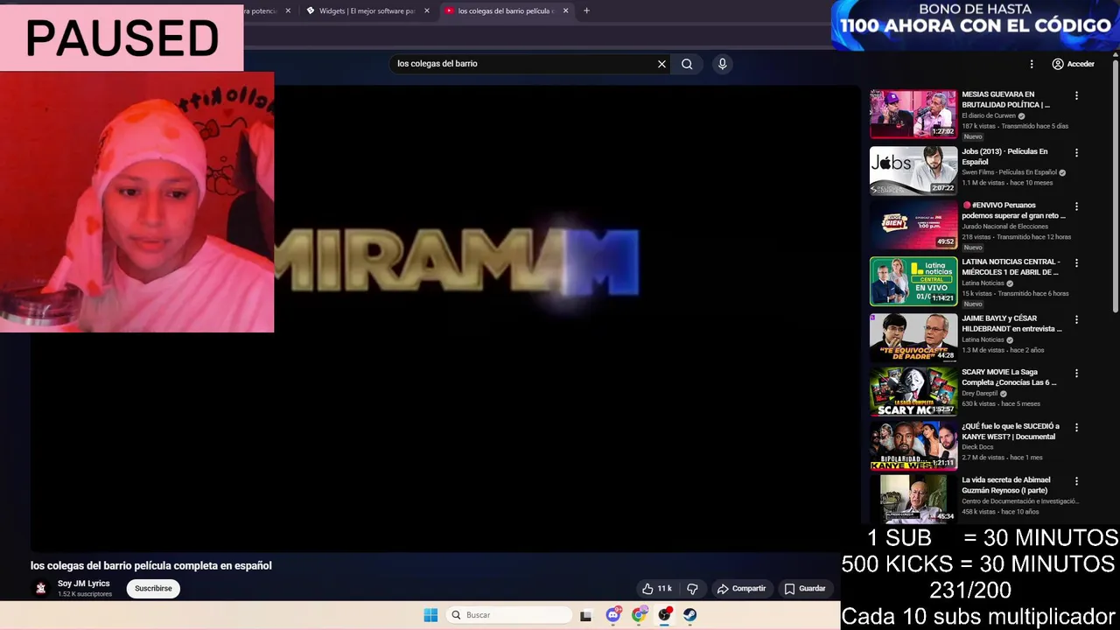Screen dimensions: 1120x630
Task: Open a new browser tab
Action: click(586, 10)
